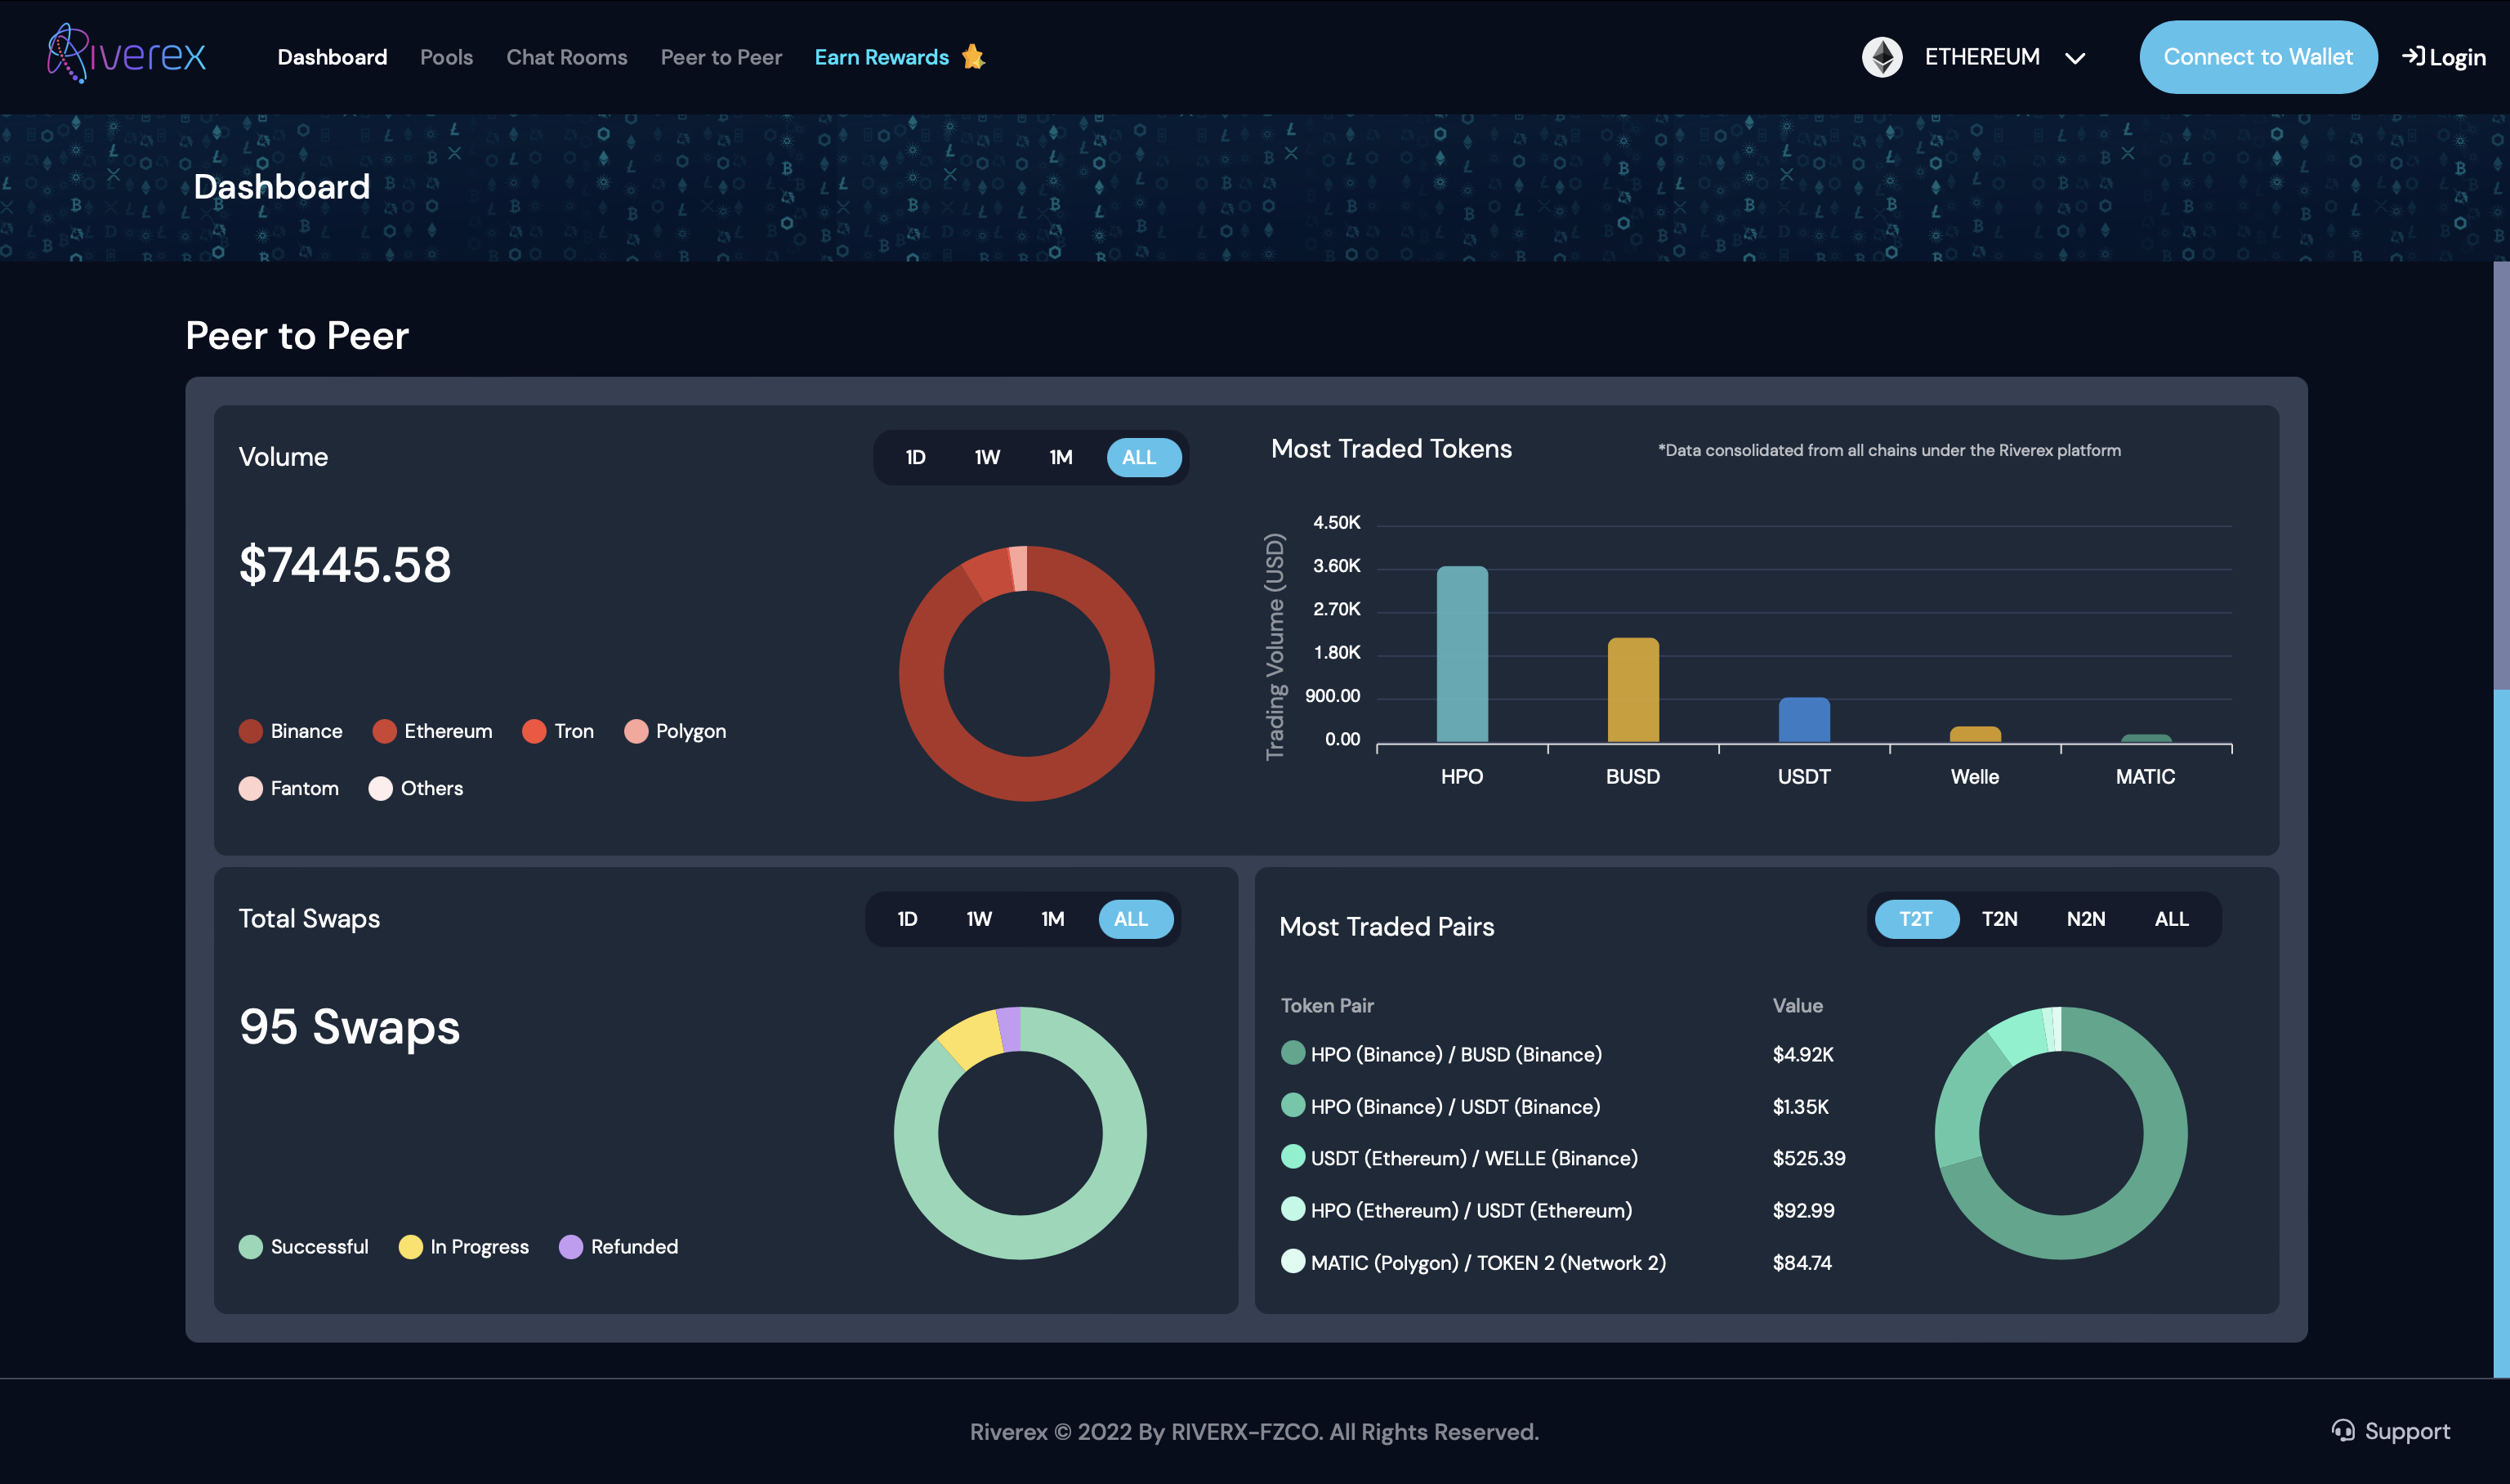The image size is (2510, 1484).
Task: Click the $4.92K value
Action: pos(1803,1054)
